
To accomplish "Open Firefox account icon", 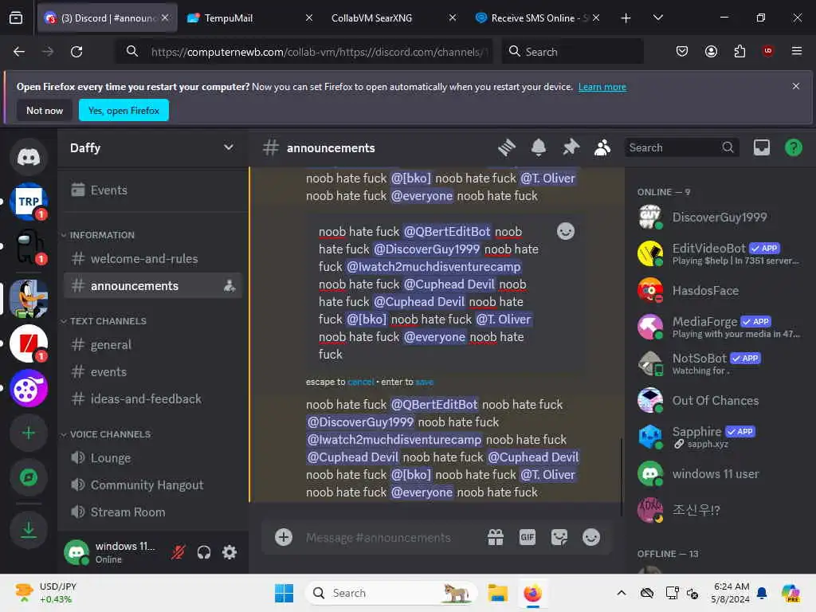I will [711, 52].
